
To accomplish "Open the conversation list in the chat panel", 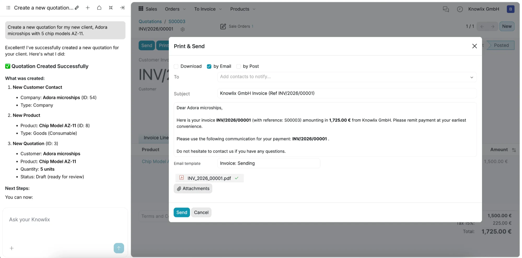I will pos(8,8).
